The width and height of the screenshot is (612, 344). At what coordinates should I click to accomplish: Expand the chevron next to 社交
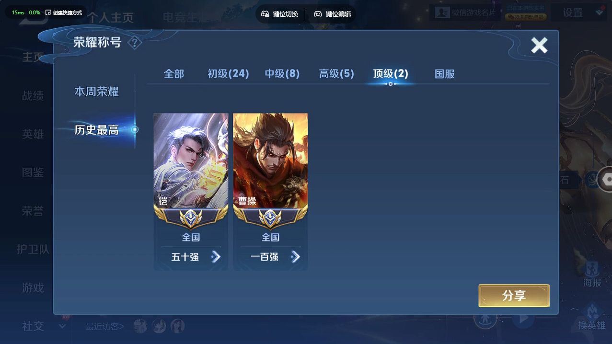coord(62,326)
